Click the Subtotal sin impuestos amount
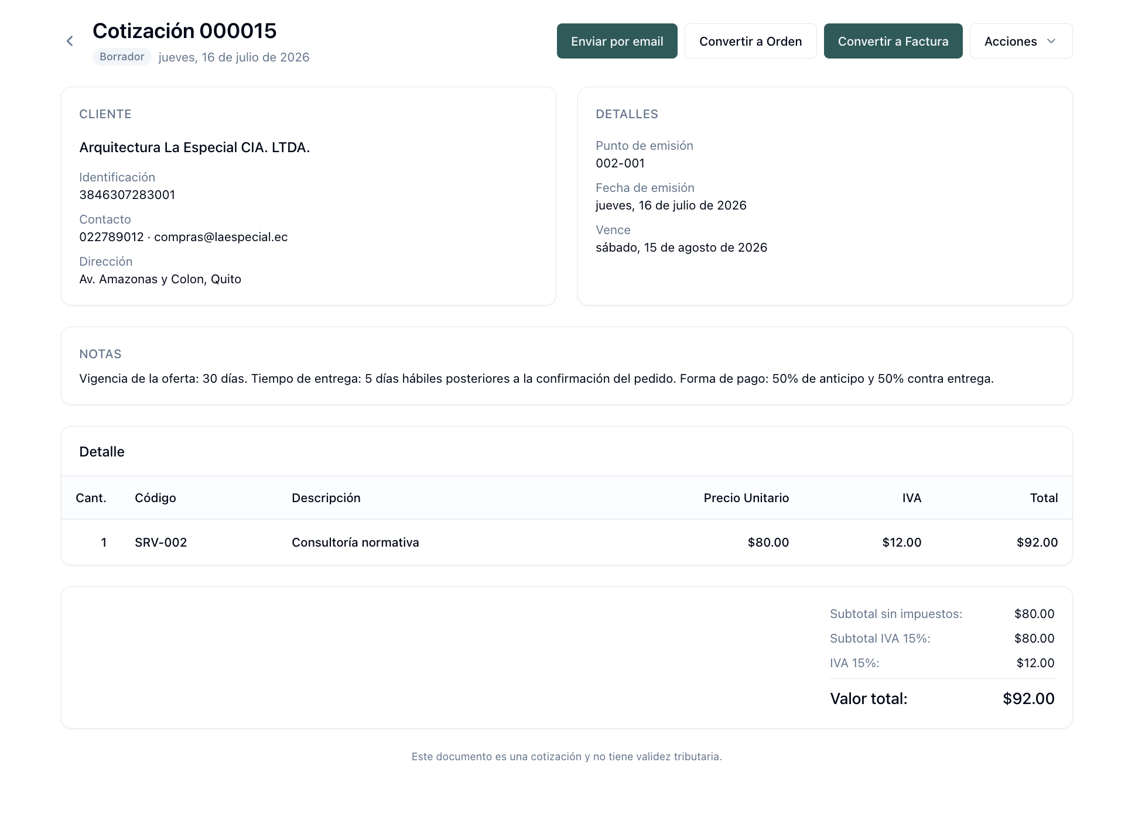Image resolution: width=1135 pixels, height=817 pixels. click(x=1034, y=614)
